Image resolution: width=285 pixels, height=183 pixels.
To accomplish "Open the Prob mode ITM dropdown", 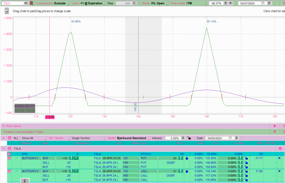I will (x=188, y=3).
